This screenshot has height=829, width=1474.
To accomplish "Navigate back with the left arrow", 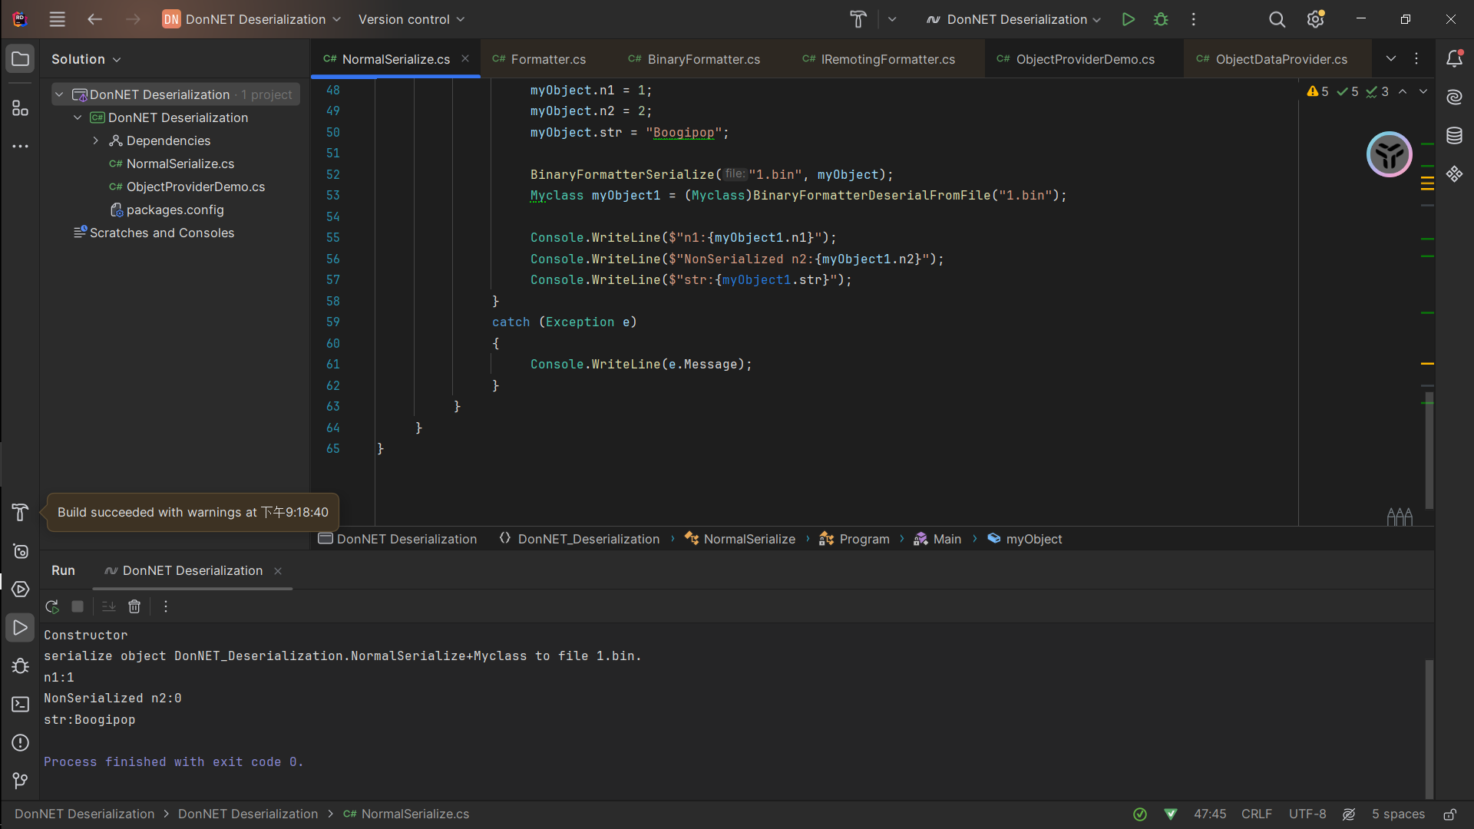I will pyautogui.click(x=94, y=19).
